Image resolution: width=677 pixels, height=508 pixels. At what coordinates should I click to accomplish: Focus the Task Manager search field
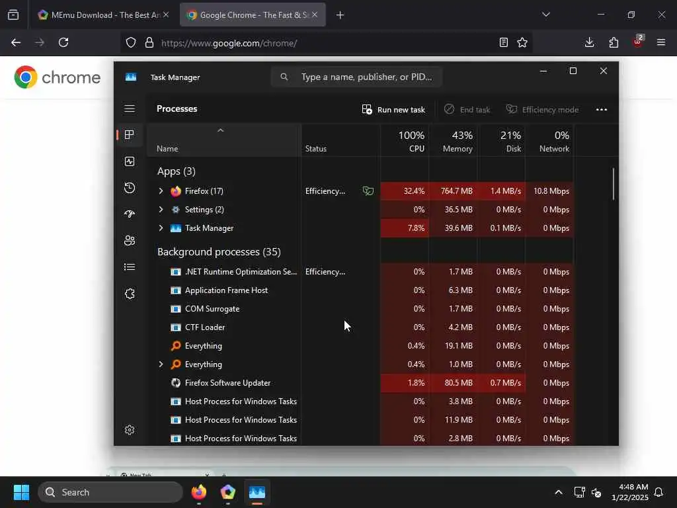(356, 77)
